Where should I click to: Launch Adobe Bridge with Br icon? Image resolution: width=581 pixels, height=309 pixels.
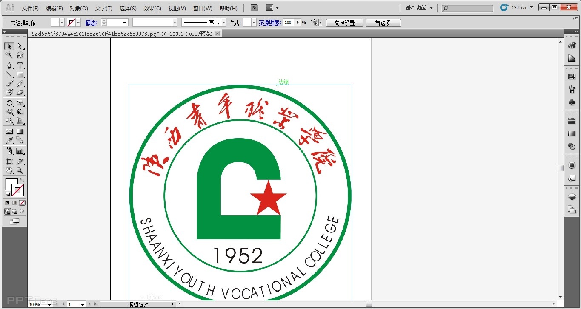pyautogui.click(x=254, y=8)
